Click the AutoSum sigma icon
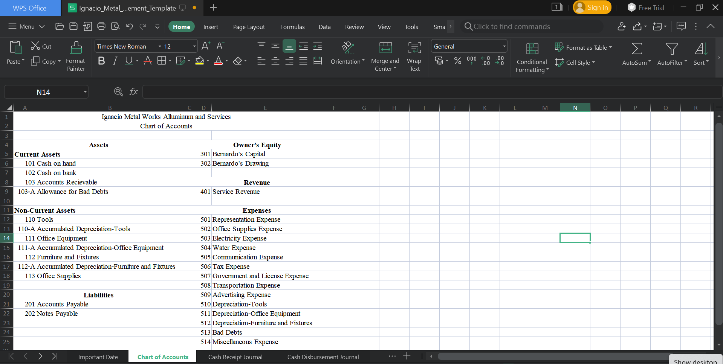The width and height of the screenshot is (723, 364). pos(637,49)
